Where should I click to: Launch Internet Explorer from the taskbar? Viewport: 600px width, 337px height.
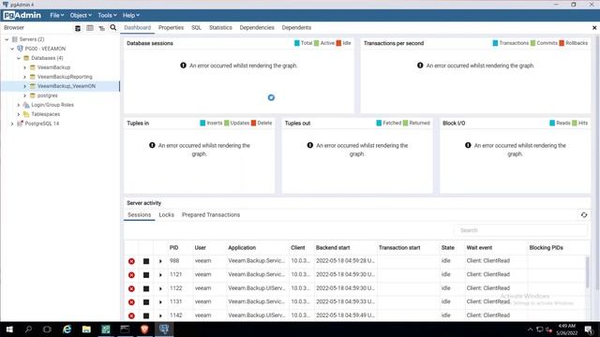coord(67,329)
